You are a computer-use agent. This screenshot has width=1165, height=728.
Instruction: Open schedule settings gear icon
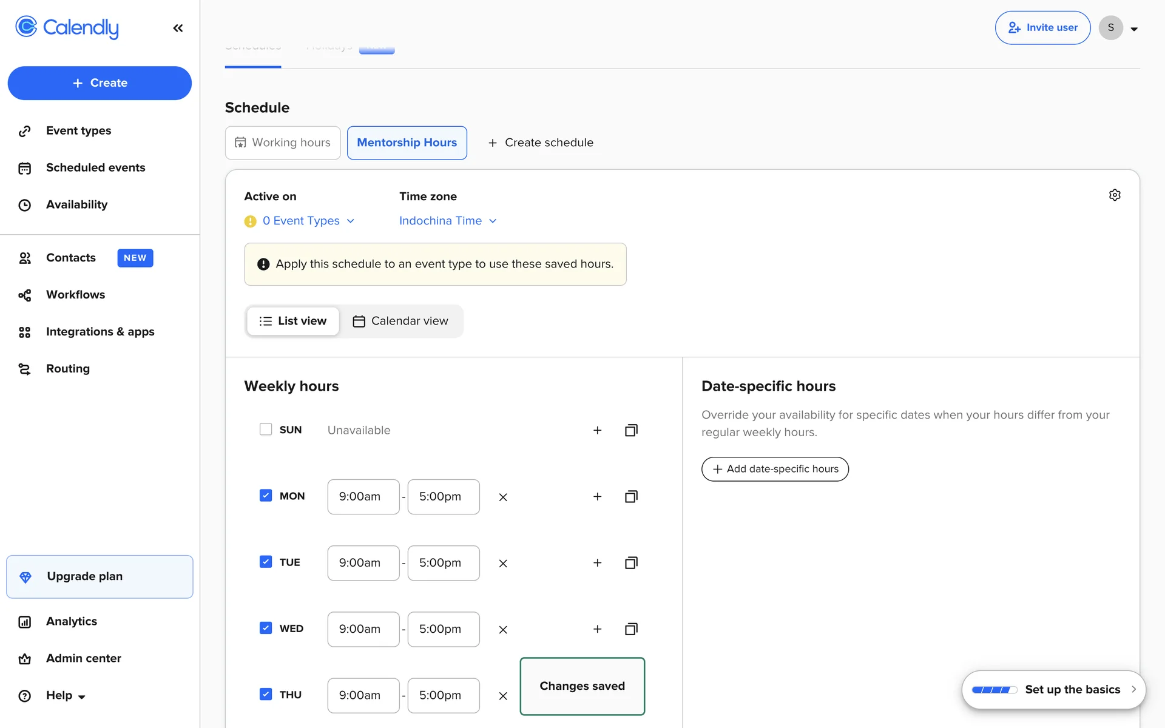1114,195
